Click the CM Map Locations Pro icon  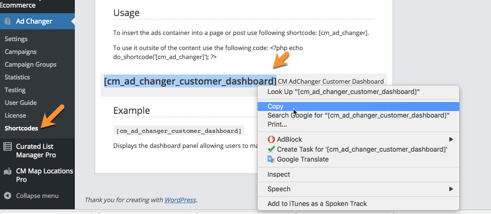coord(8,171)
